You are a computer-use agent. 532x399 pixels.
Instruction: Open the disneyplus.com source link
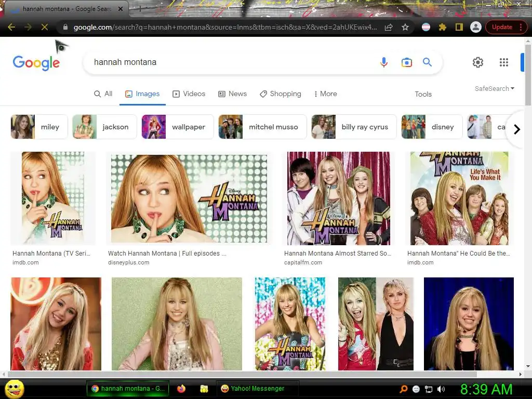point(129,262)
